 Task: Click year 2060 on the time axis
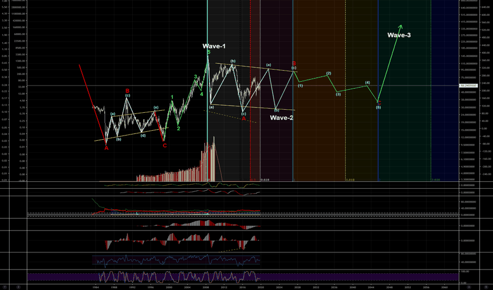tap(444, 287)
